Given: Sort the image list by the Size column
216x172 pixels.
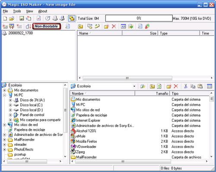Looking at the screenshot, I should click(140, 33).
